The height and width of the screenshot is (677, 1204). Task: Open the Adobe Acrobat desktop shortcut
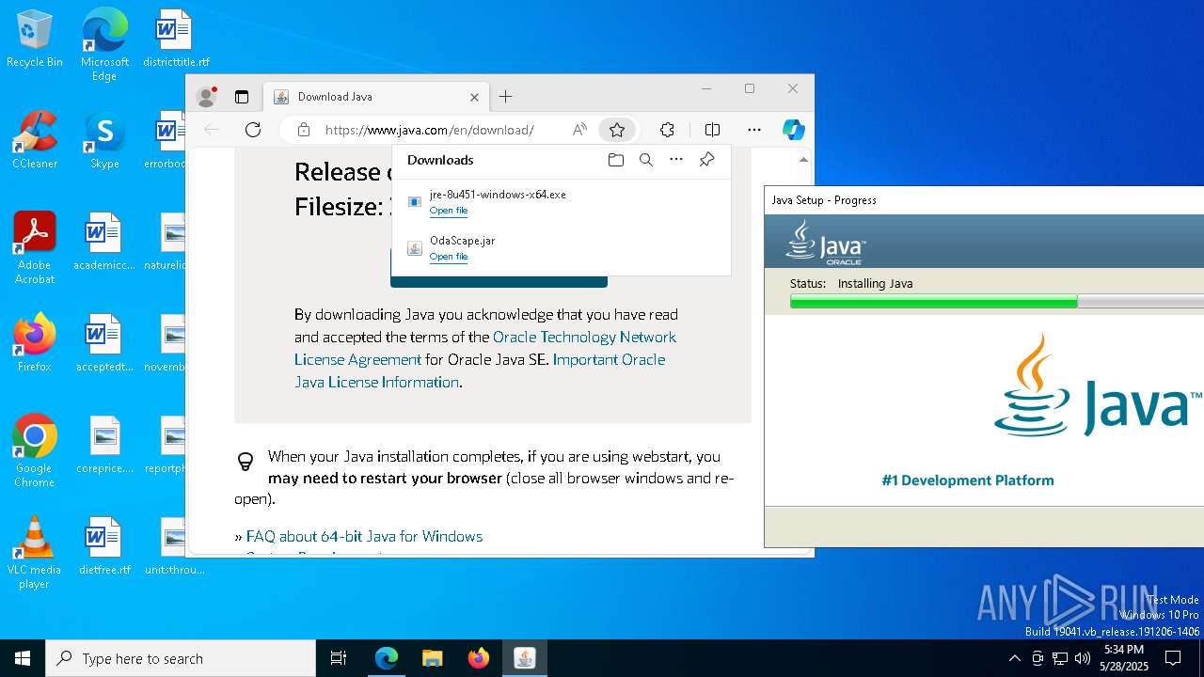click(35, 248)
